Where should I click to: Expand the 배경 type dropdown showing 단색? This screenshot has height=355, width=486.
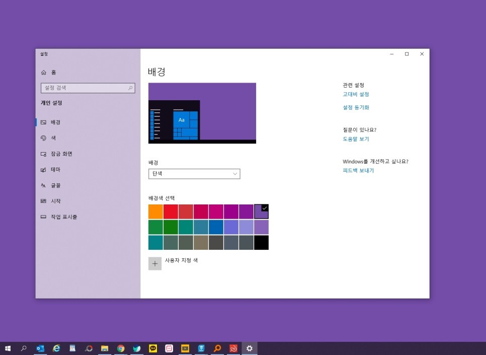194,174
